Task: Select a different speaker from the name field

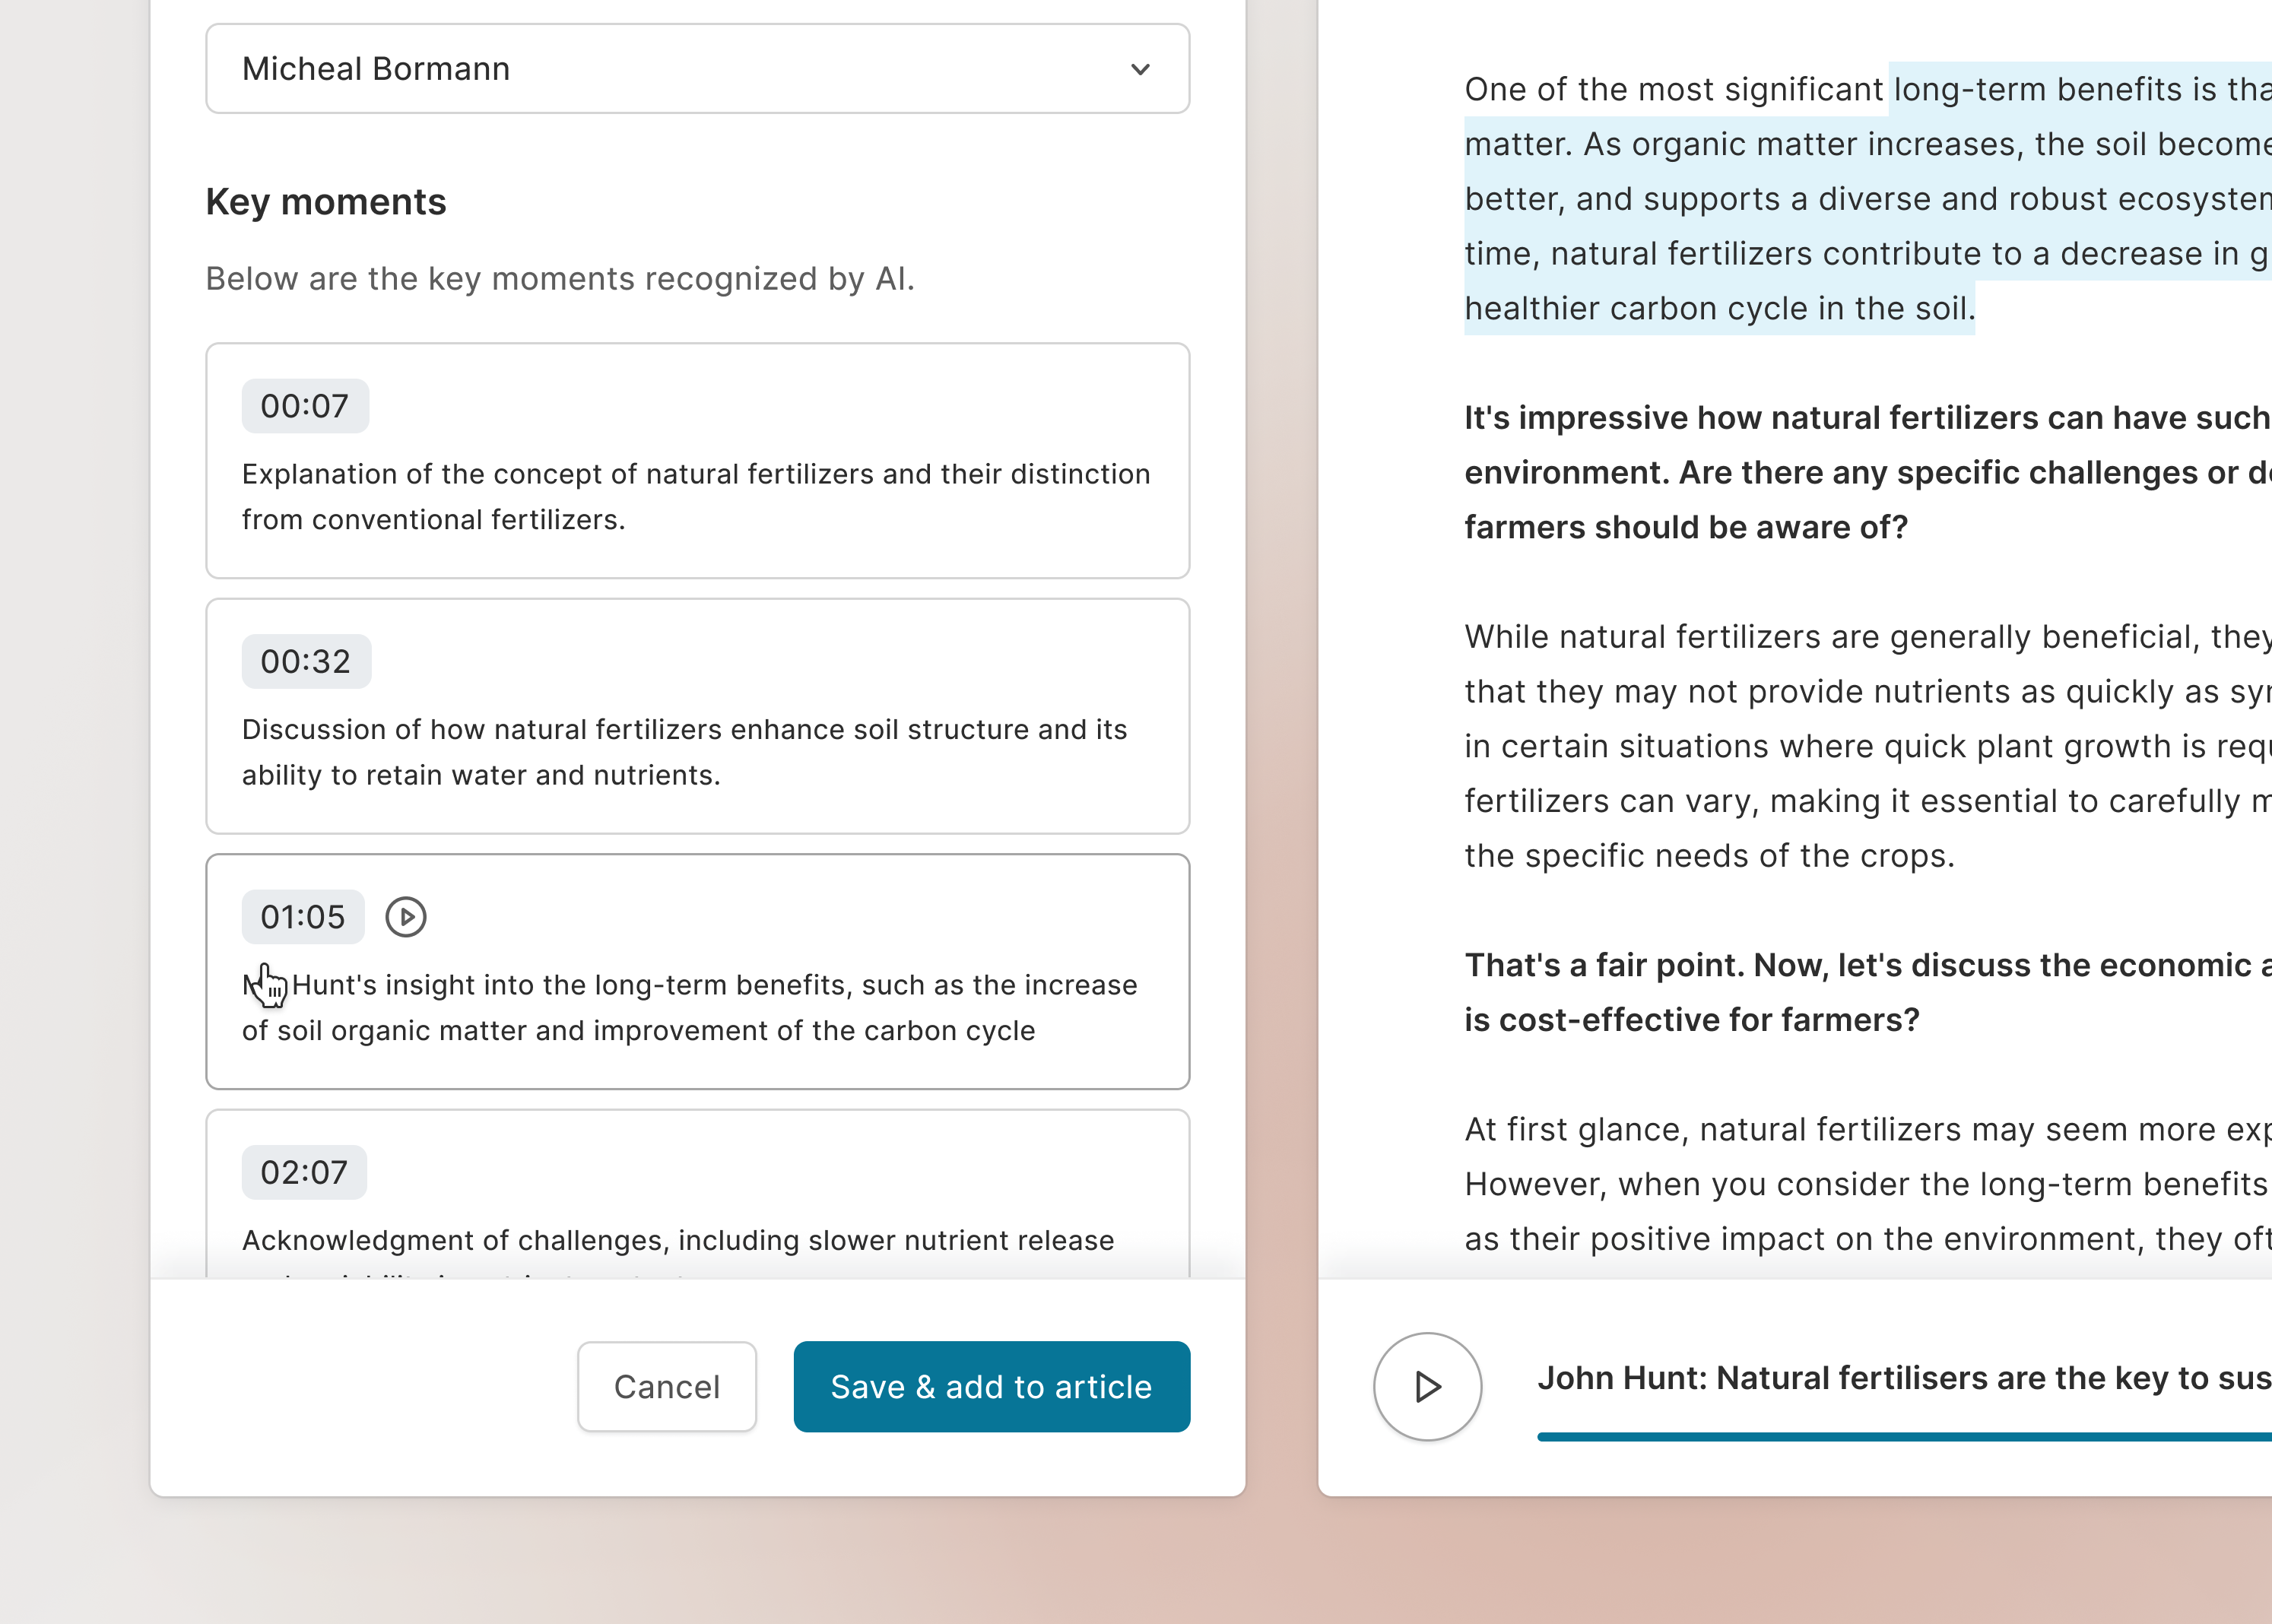Action: (697, 69)
